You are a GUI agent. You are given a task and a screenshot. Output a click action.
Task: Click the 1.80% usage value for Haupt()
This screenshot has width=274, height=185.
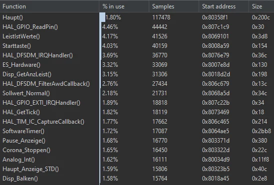tap(113, 17)
